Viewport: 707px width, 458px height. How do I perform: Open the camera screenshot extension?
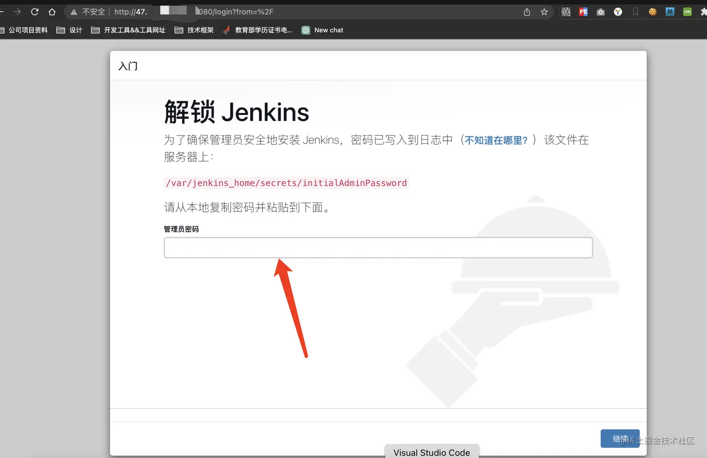600,12
